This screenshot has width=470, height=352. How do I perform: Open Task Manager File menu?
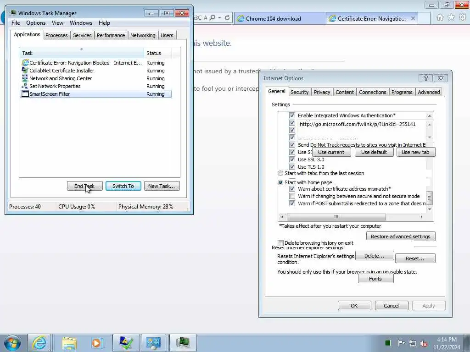tap(16, 23)
